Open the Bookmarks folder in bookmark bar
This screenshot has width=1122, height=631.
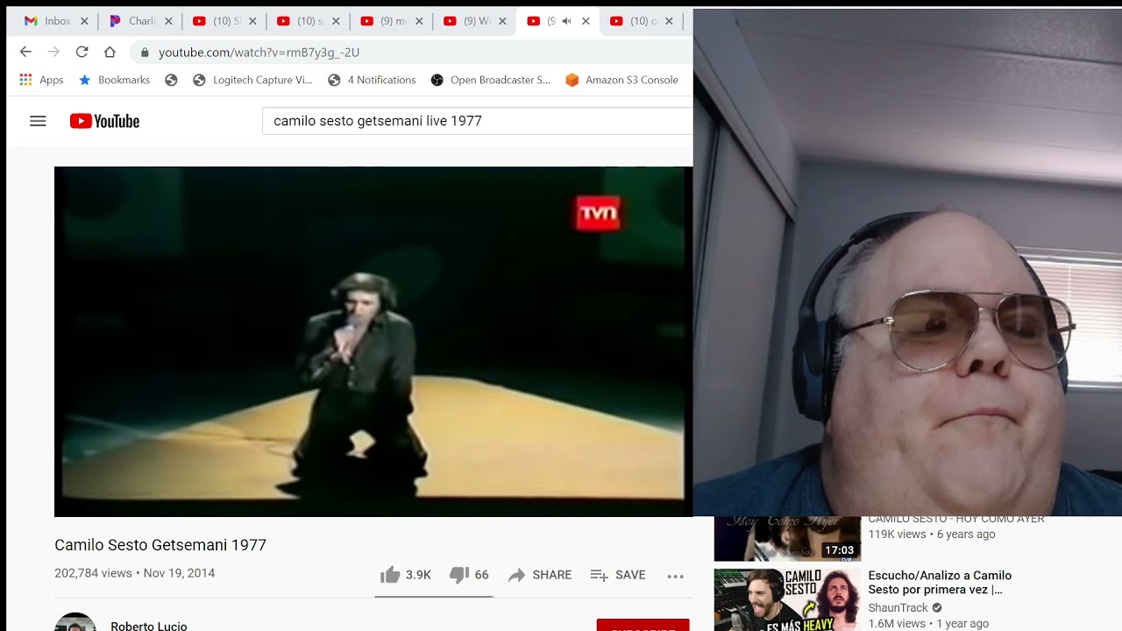pyautogui.click(x=115, y=80)
